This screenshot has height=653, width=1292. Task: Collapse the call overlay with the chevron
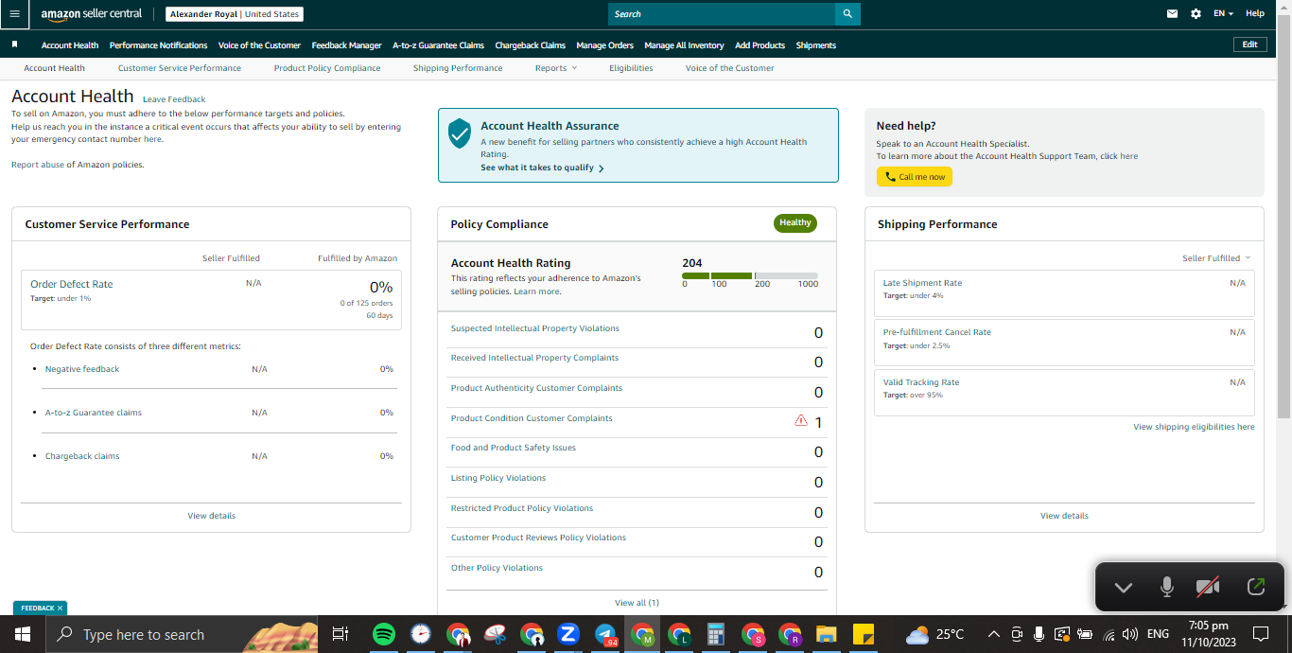point(1123,587)
